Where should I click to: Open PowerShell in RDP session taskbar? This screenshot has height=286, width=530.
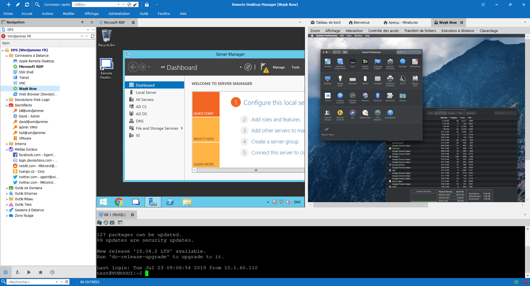click(170, 202)
